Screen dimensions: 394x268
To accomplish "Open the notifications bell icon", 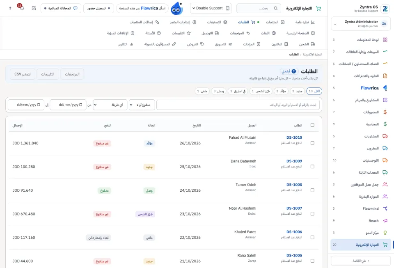I will (x=22, y=8).
